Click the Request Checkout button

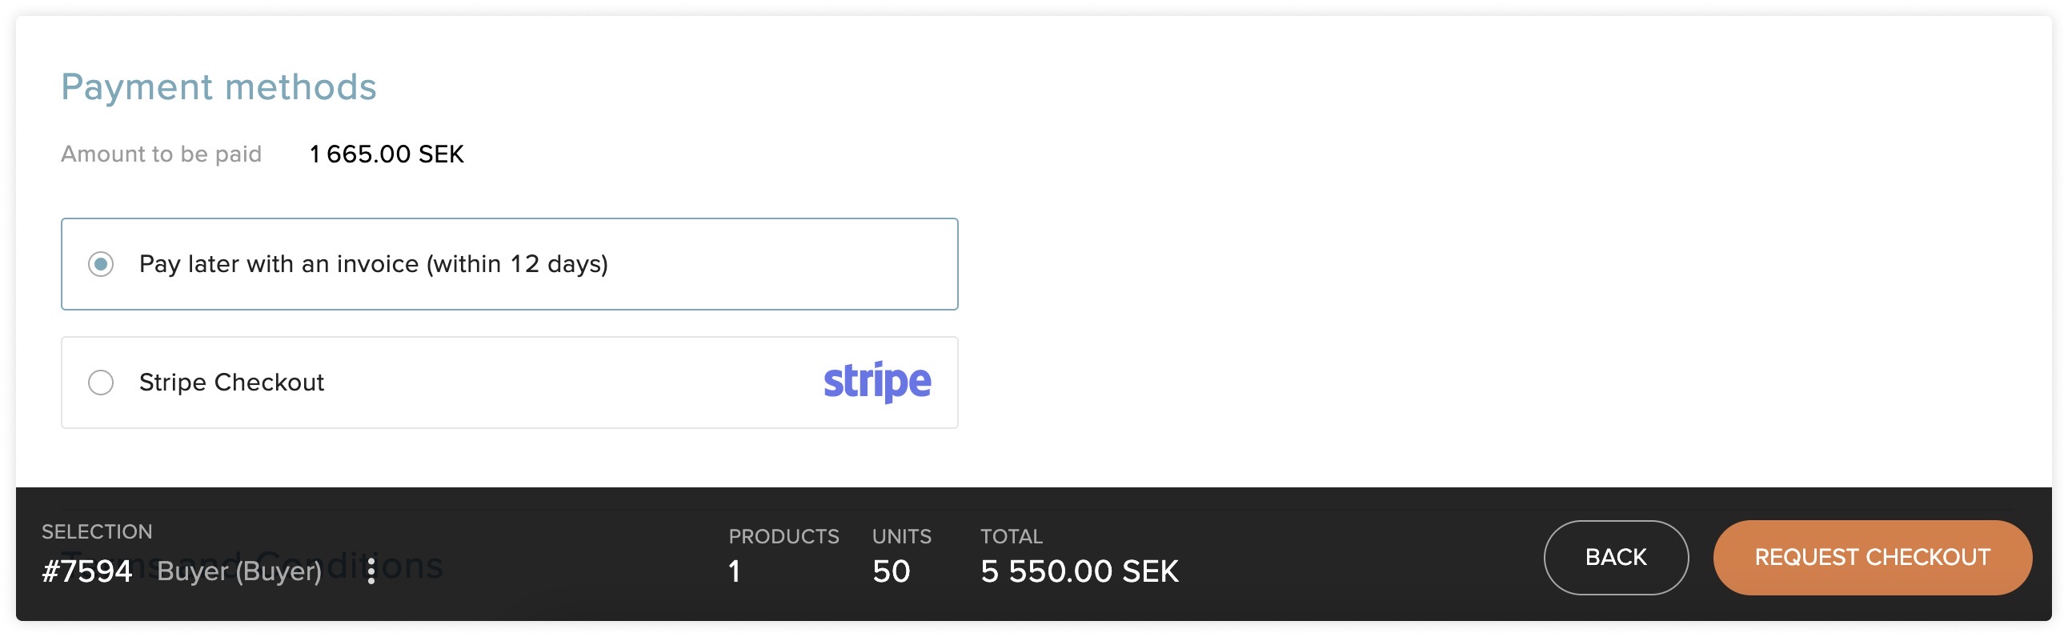coord(1872,558)
